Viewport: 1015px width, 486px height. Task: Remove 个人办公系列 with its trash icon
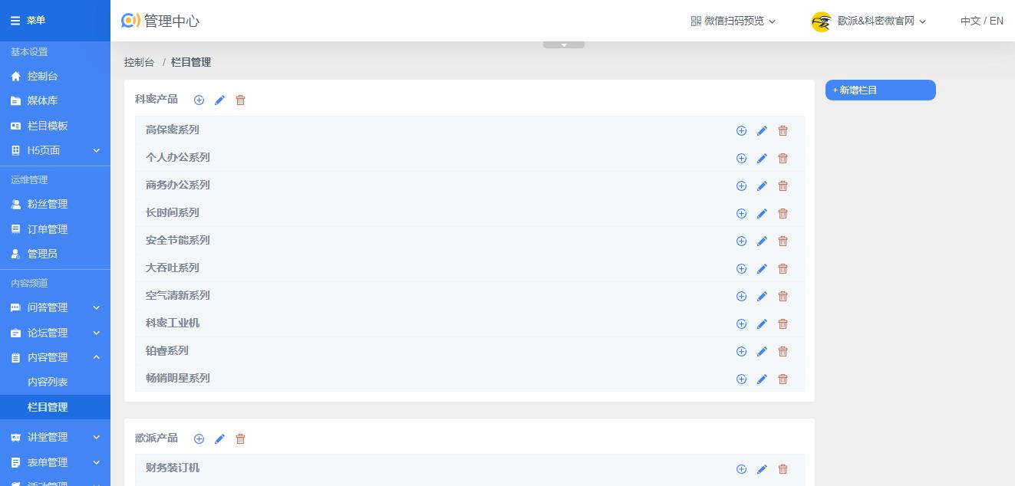[783, 159]
